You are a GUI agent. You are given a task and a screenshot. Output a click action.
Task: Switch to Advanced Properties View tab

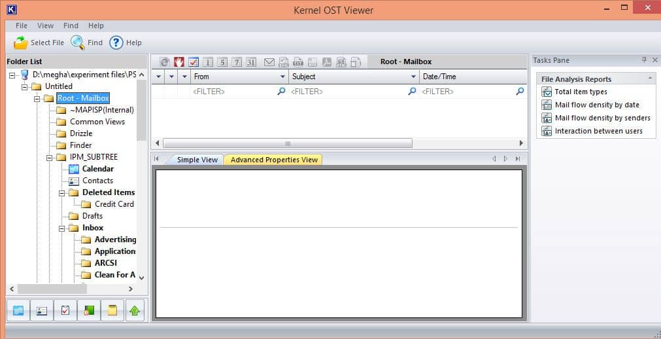pyautogui.click(x=274, y=160)
